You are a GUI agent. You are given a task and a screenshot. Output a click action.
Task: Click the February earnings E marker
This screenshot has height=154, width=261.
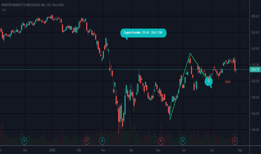click(87, 141)
